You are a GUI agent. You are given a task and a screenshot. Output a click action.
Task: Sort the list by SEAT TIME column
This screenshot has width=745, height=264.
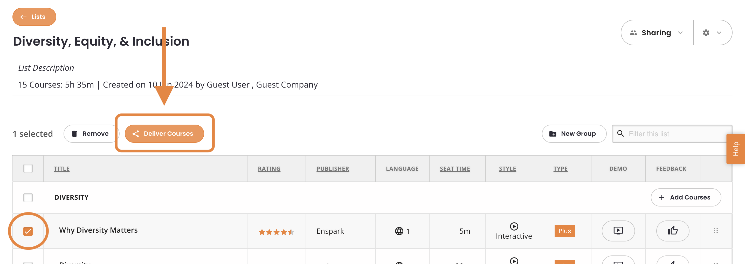tap(455, 169)
